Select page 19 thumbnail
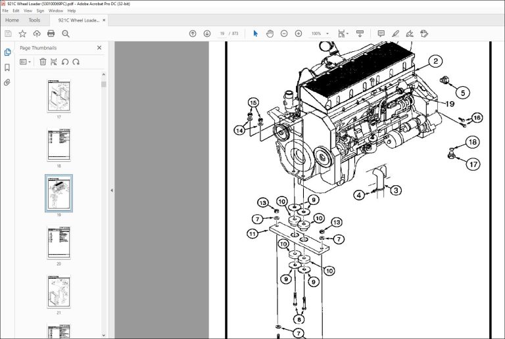This screenshot has height=339, width=505. (59, 193)
